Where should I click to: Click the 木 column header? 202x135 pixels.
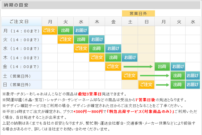tap(97, 22)
